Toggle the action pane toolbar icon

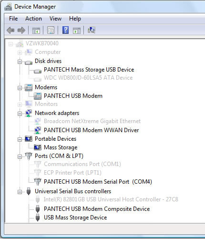[77, 30]
